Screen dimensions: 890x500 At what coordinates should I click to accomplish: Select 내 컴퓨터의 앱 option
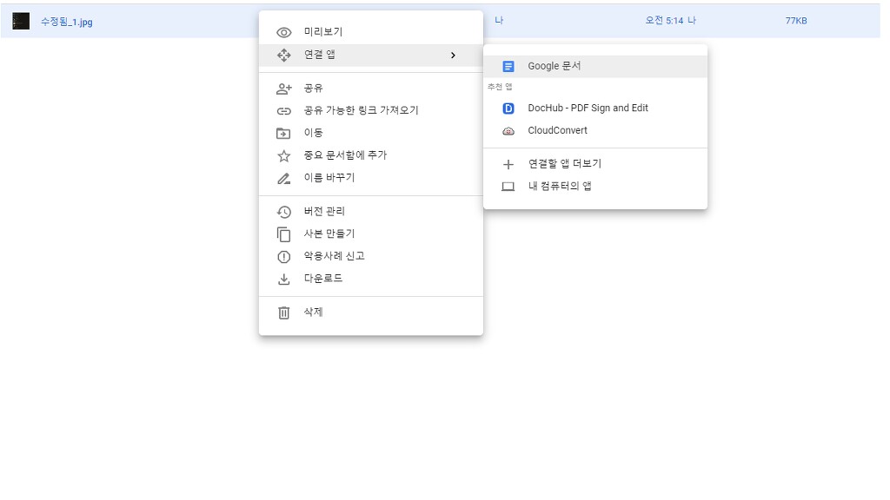[560, 187]
